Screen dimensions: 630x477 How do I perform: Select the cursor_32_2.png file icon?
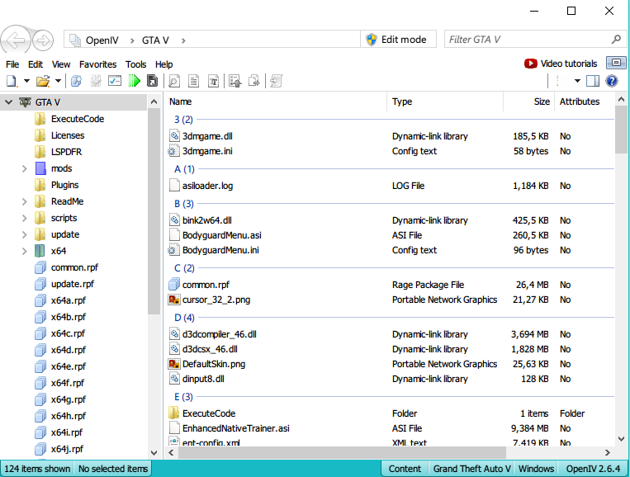(x=174, y=300)
